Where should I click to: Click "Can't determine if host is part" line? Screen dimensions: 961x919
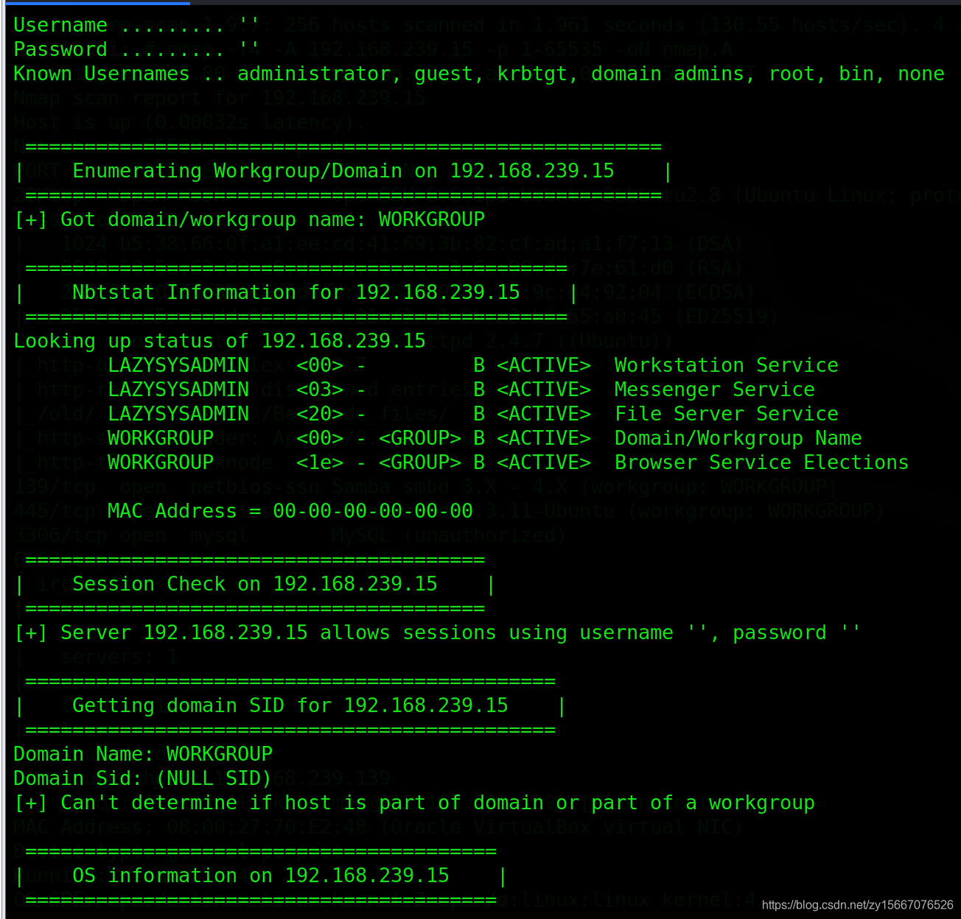coord(415,803)
